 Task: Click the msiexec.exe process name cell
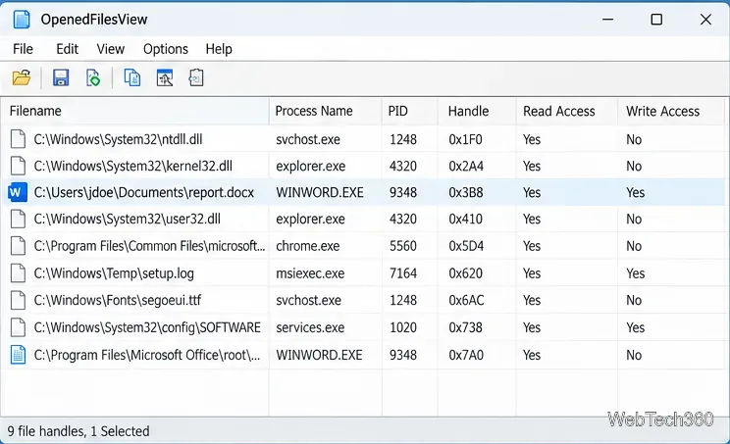point(310,273)
